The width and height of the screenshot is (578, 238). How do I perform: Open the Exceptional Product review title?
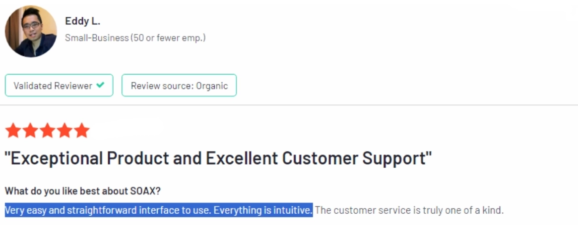tap(218, 158)
